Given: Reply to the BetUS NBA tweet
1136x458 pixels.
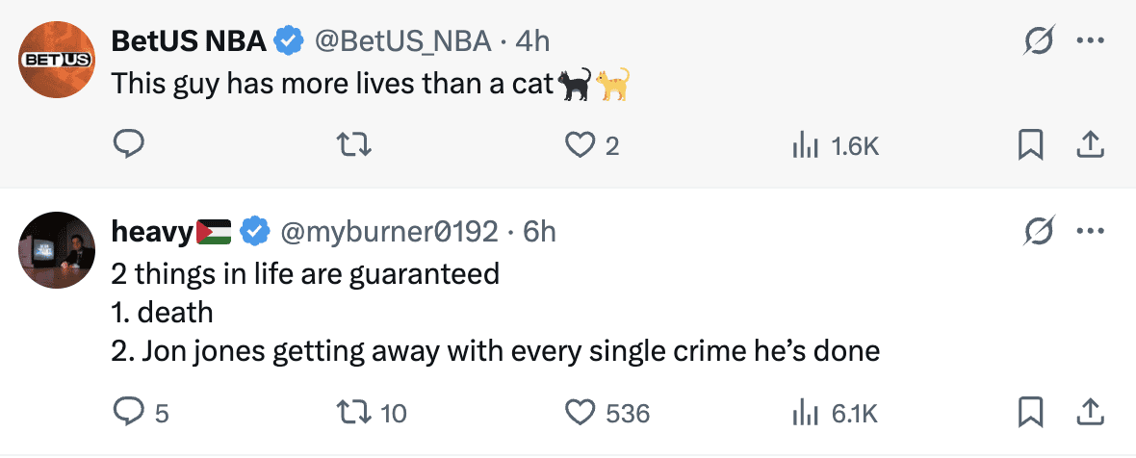Looking at the screenshot, I should pyautogui.click(x=129, y=144).
